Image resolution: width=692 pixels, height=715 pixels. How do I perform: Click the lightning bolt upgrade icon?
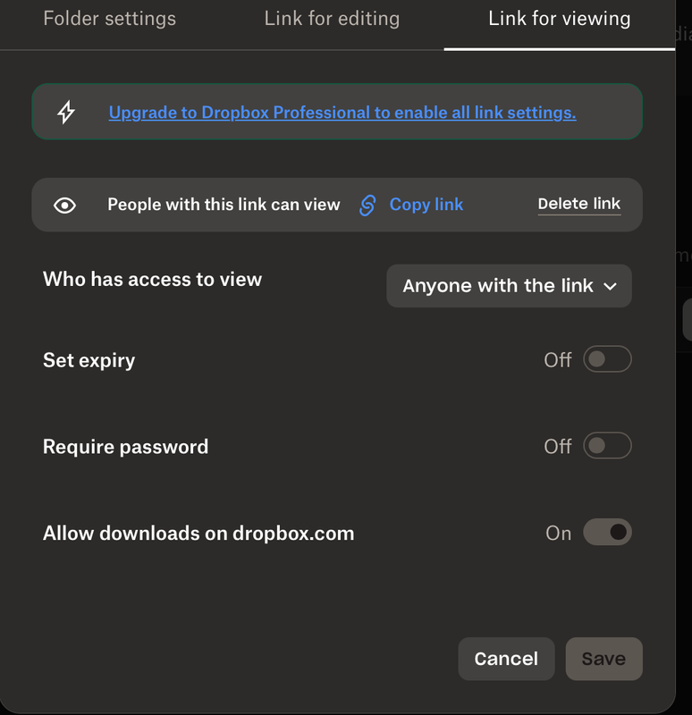click(x=66, y=112)
